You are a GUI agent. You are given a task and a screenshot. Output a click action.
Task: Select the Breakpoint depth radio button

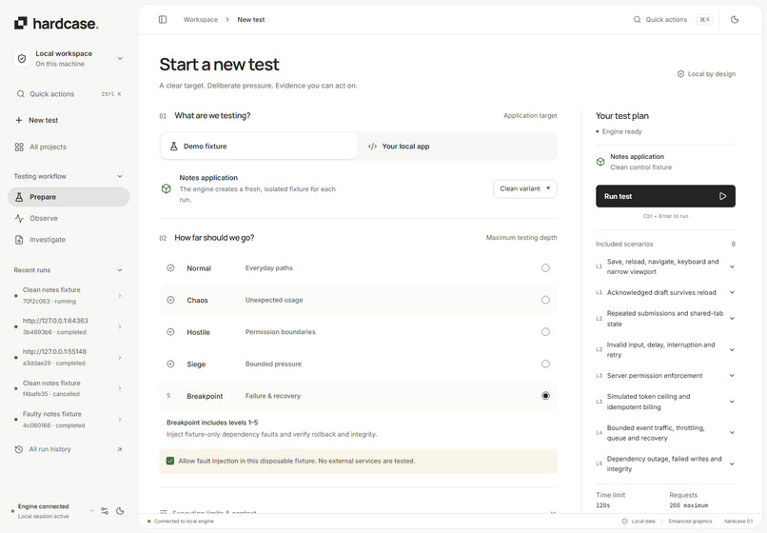(x=545, y=396)
